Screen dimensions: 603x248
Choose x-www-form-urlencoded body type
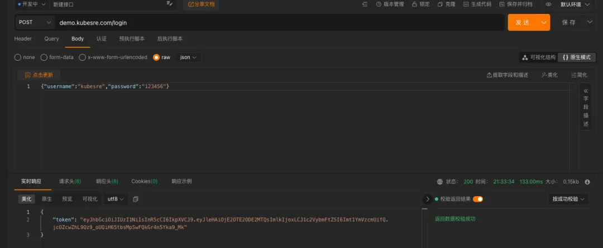coord(83,57)
